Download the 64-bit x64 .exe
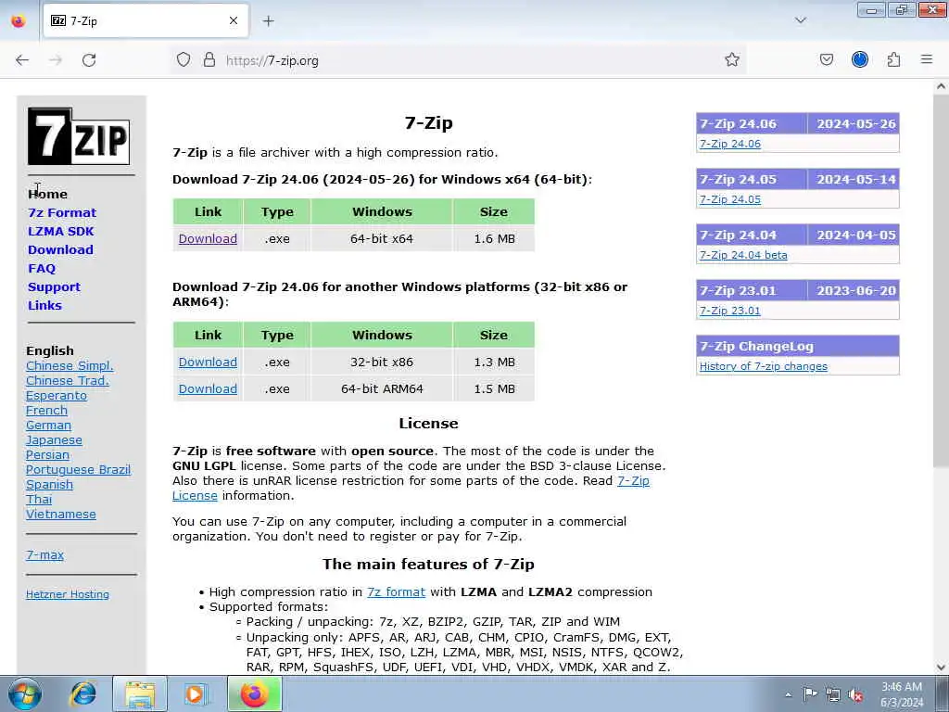949x712 pixels. click(208, 238)
